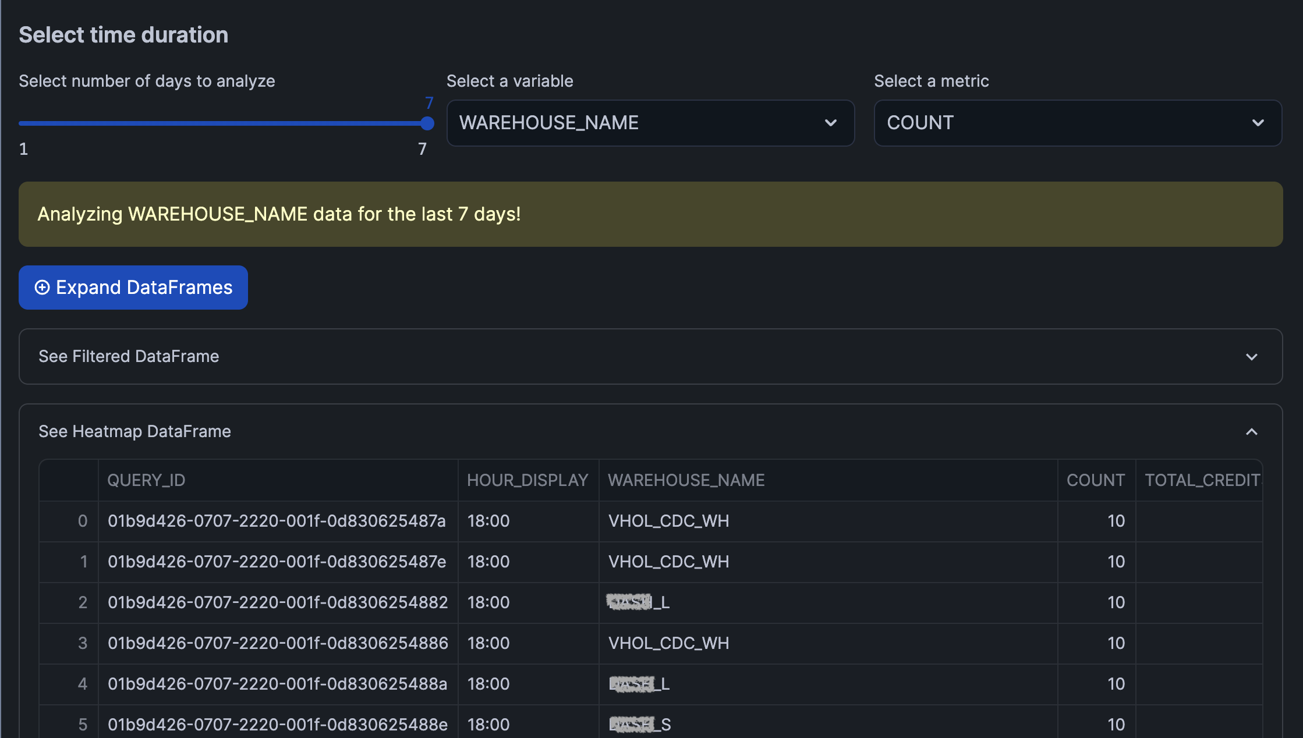Click the WAREHOUSE_NAME dropdown chevron arrow
The width and height of the screenshot is (1303, 738).
[x=831, y=123]
